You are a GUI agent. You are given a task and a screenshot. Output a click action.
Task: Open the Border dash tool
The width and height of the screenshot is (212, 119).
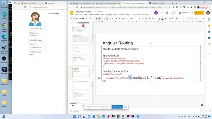pyautogui.click(x=126, y=19)
